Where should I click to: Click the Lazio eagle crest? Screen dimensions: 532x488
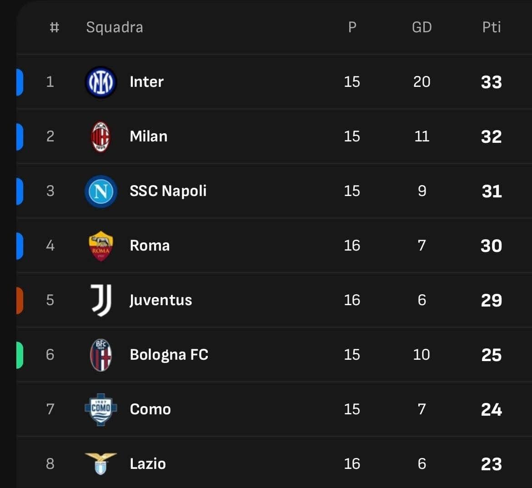[101, 463]
